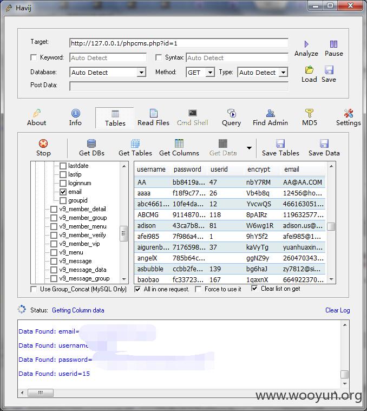This screenshot has height=411, width=367.
Task: Open the Query icon
Action: [232, 113]
